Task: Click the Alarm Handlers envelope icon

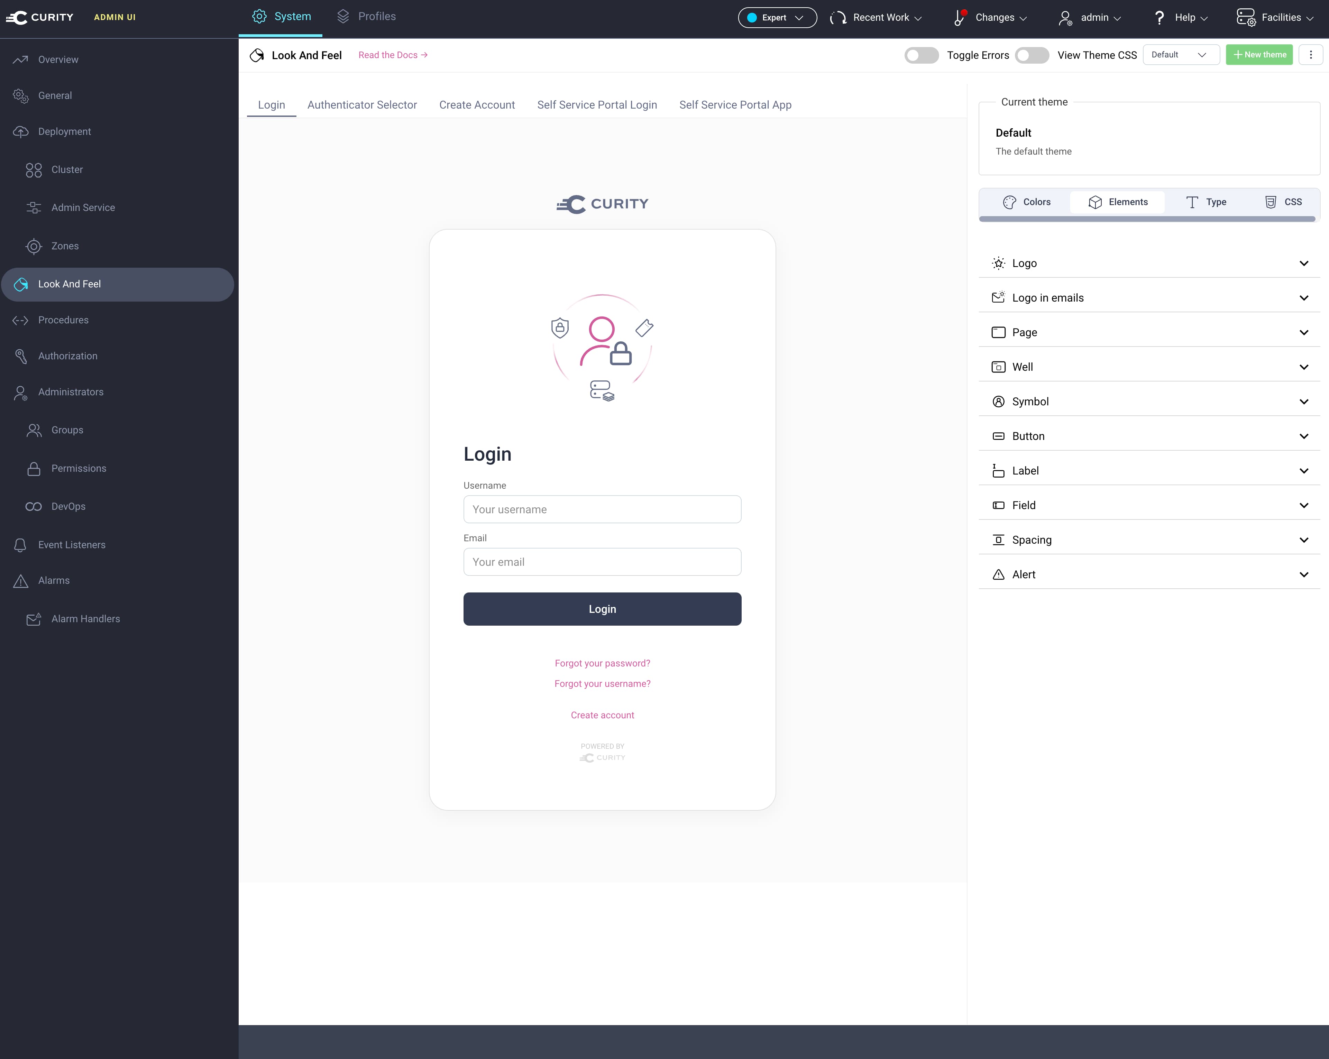Action: tap(34, 619)
